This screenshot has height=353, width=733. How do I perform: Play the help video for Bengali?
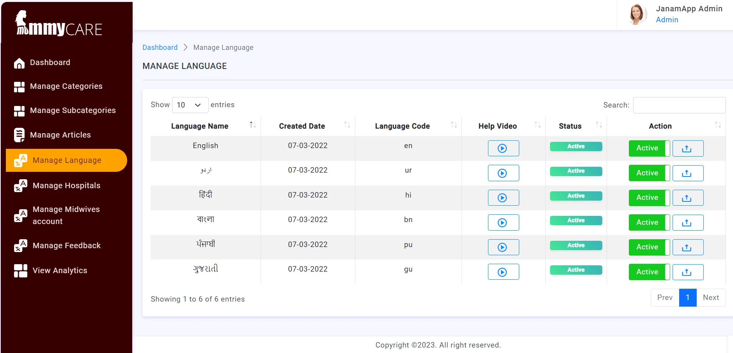pos(503,222)
